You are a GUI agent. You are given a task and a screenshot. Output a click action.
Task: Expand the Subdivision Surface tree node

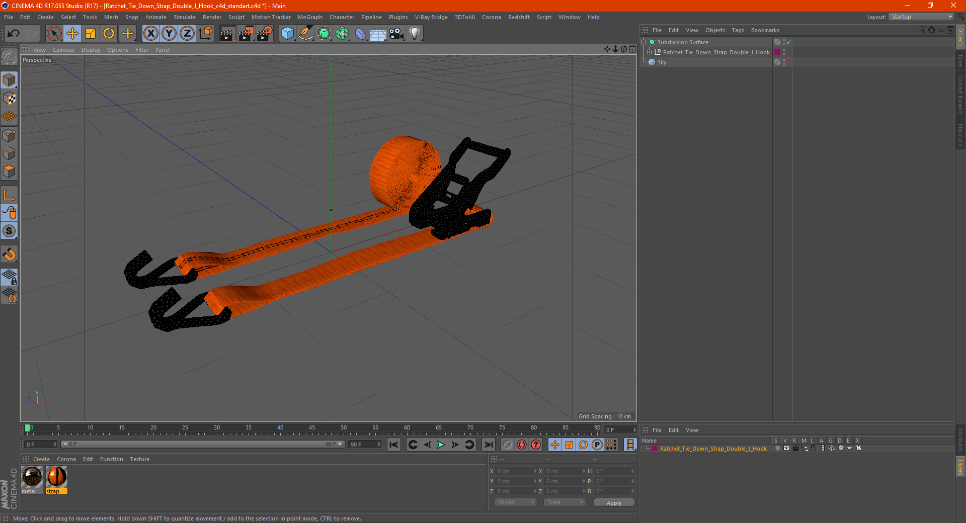(x=643, y=42)
